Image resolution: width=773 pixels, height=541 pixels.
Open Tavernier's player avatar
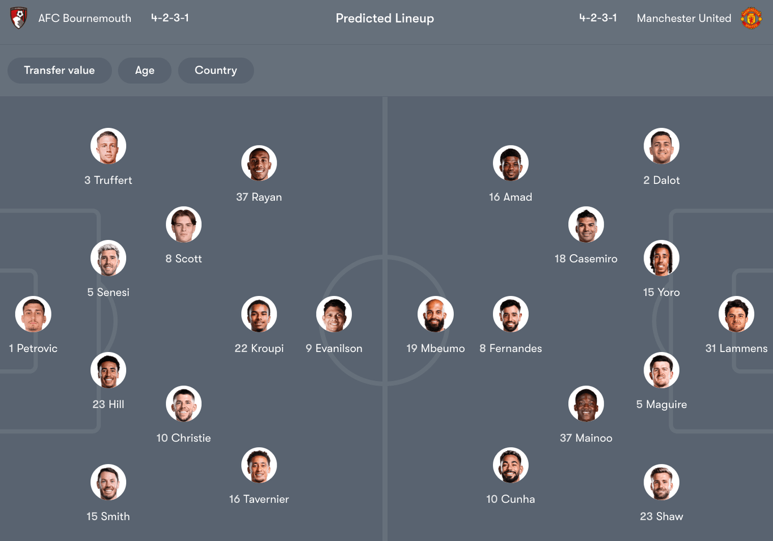tap(259, 465)
